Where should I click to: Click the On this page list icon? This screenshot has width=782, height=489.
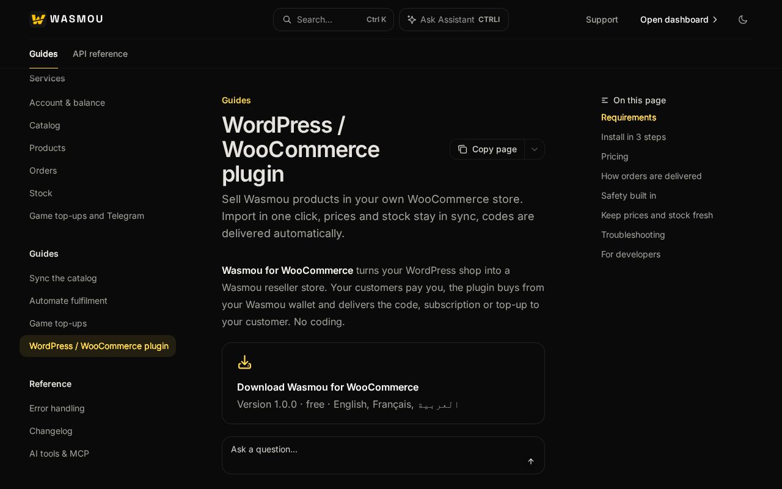605,100
